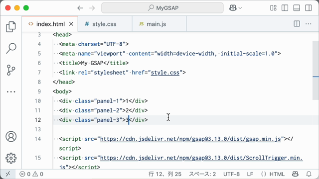The height and width of the screenshot is (179, 319).
Task: Show errors and warnings count
Action: (x=31, y=174)
